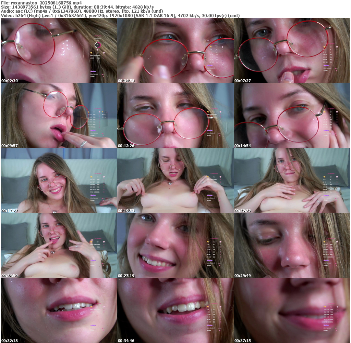Viewport: 351px width, 343px height.
Task: Select the thumbnail at 00:34:46
Action: tap(175, 311)
